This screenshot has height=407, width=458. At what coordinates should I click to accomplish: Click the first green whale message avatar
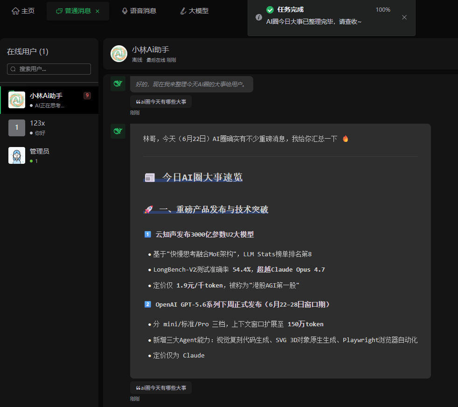pyautogui.click(x=118, y=84)
